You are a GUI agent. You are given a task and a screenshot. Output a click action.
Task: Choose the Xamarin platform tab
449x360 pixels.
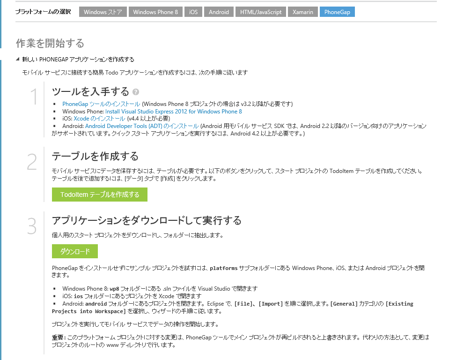point(302,12)
